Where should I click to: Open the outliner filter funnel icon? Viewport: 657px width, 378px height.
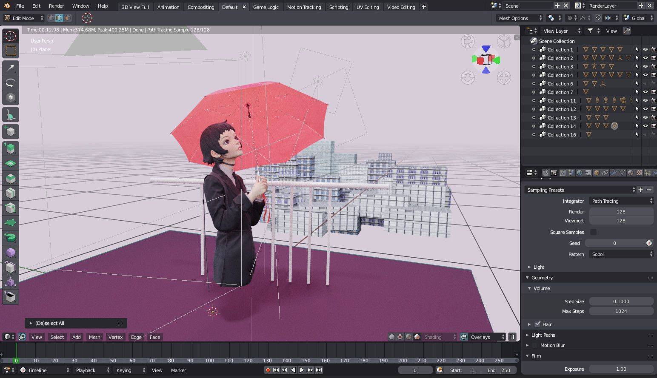[x=590, y=31]
